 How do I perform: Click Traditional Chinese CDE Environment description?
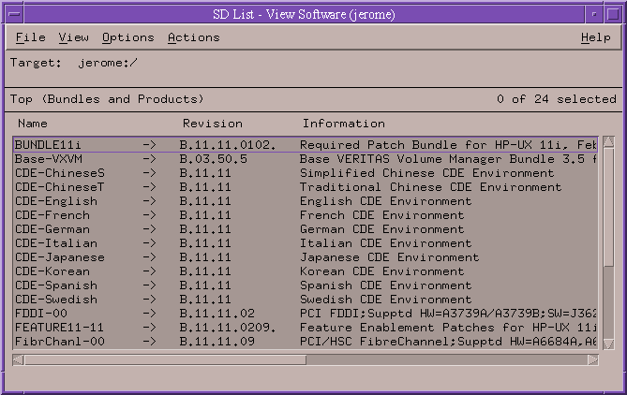point(431,187)
